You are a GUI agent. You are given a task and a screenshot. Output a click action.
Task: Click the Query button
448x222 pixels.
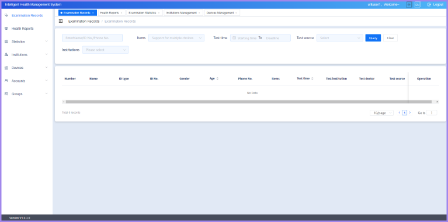[373, 38]
